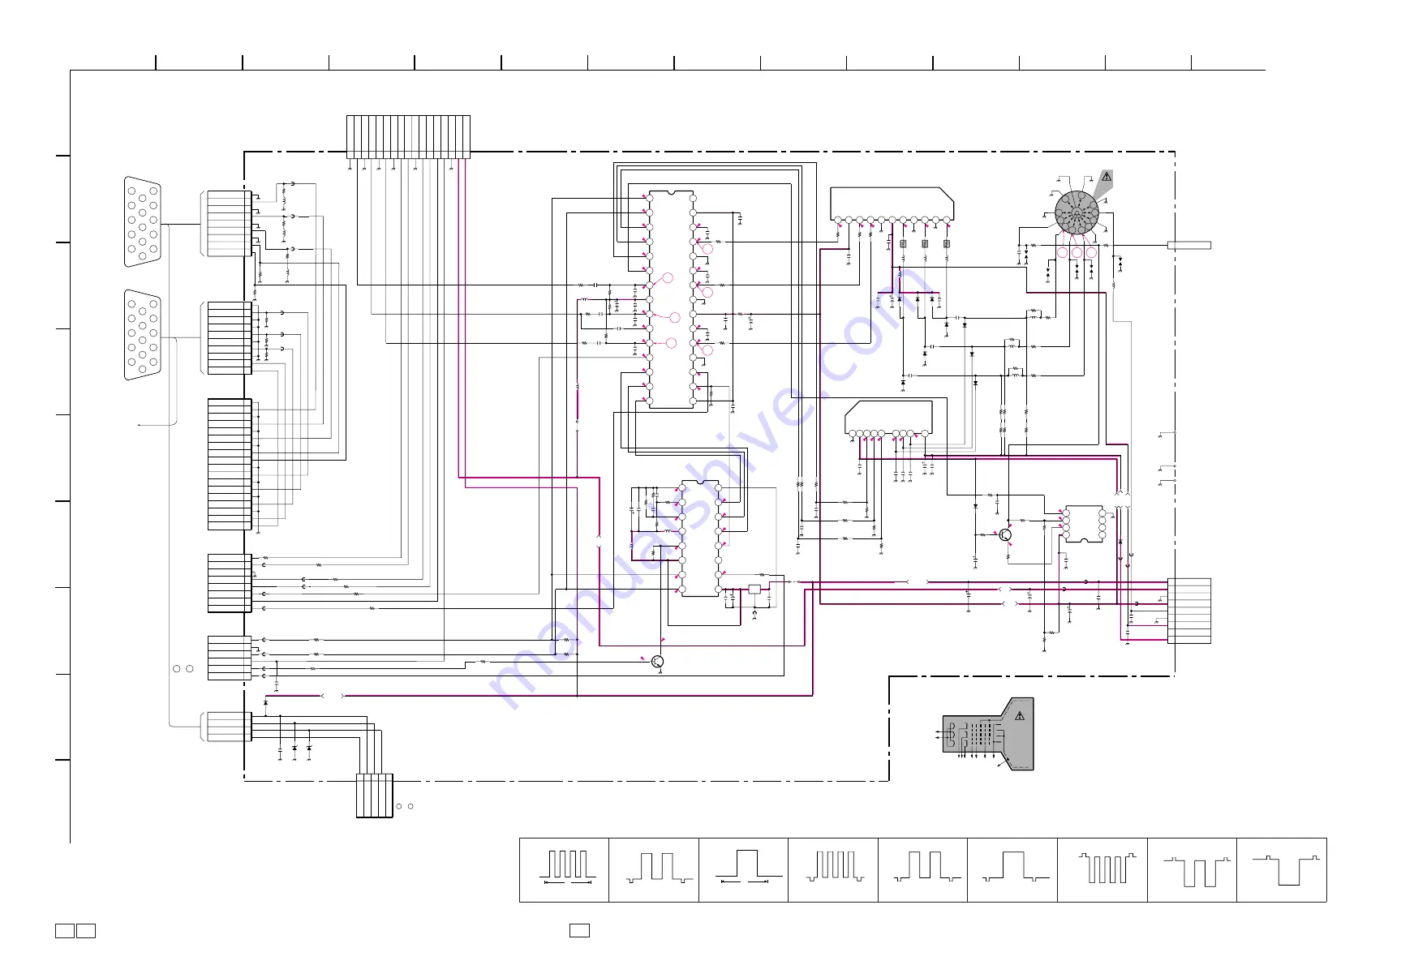Screen dimensions: 1414x965
Task: Click the small box at bottom center of page
Action: click(579, 930)
